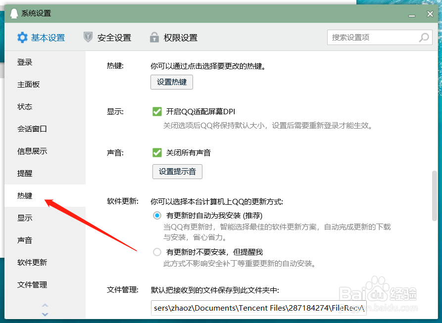442x323 pixels.
Task: Select 显示 in the sidebar
Action: click(45, 218)
